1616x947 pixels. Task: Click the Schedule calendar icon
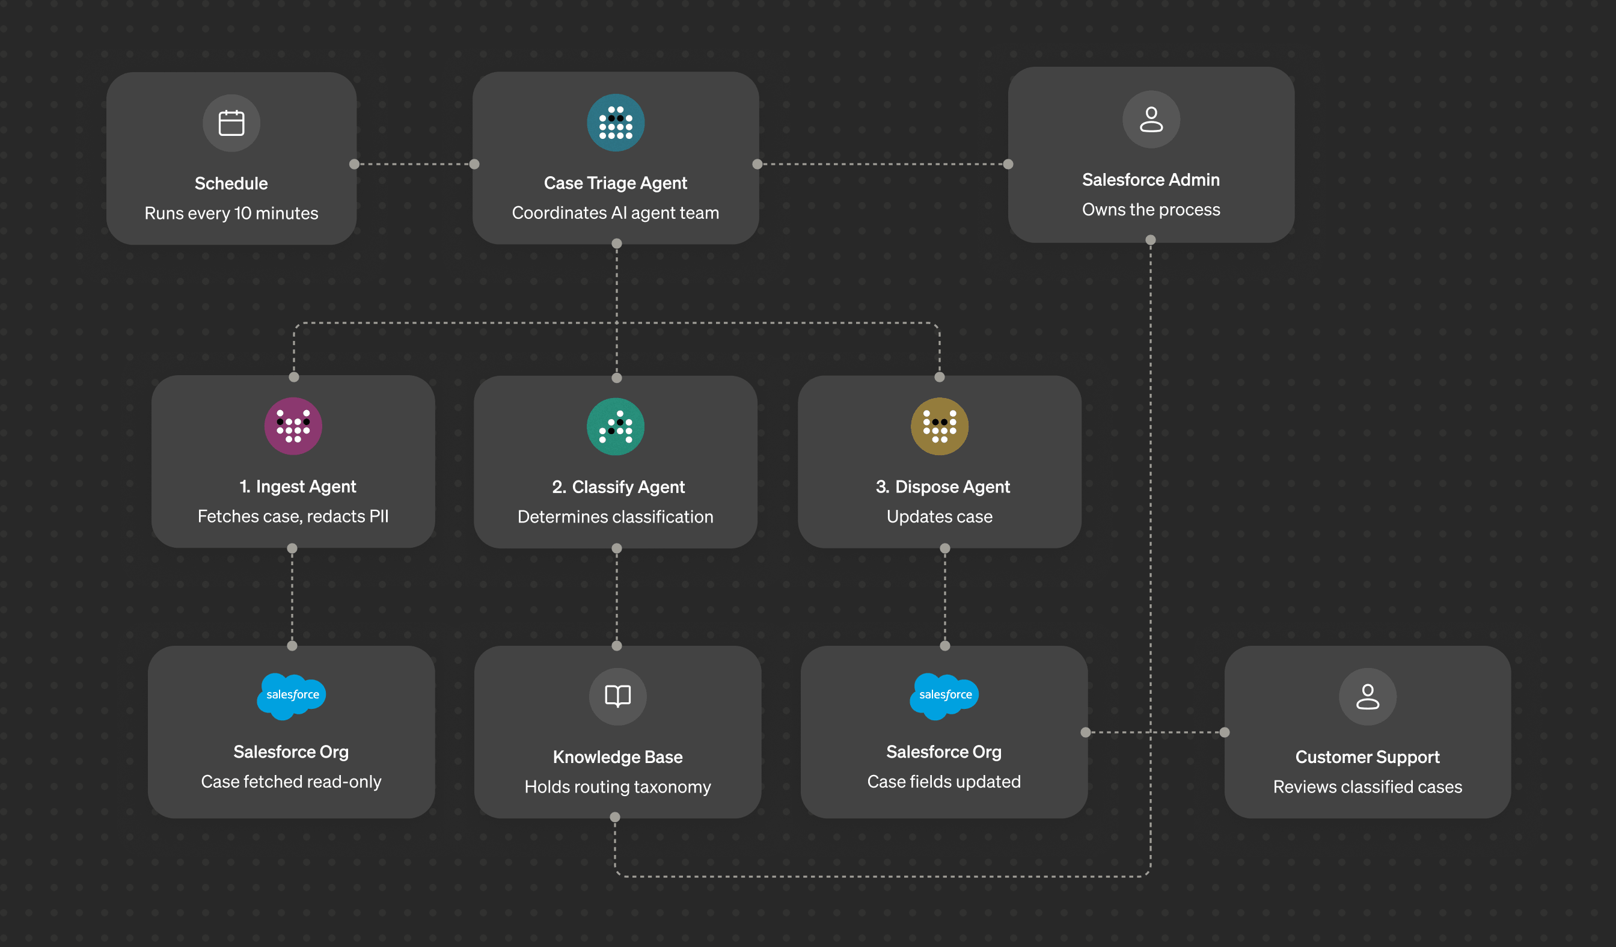(x=231, y=123)
